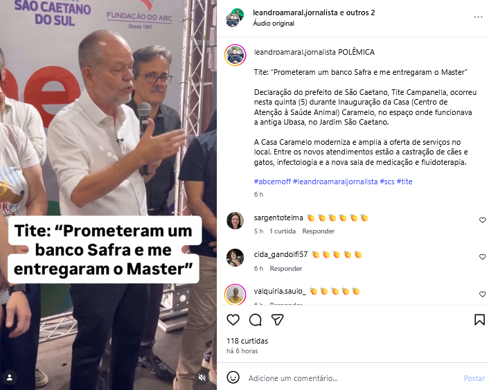Show tagged people icon on video
This screenshot has height=390, width=489.
pos(10,378)
